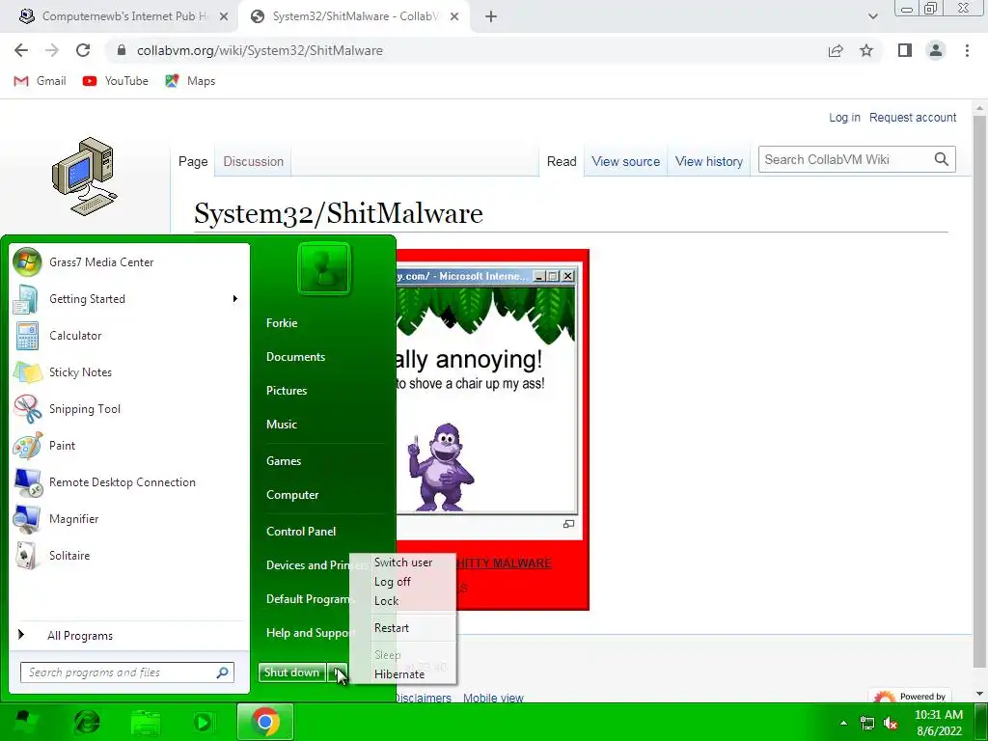Viewport: 988px width, 741px height.
Task: Open Gmail bookmark
Action: [x=40, y=81]
